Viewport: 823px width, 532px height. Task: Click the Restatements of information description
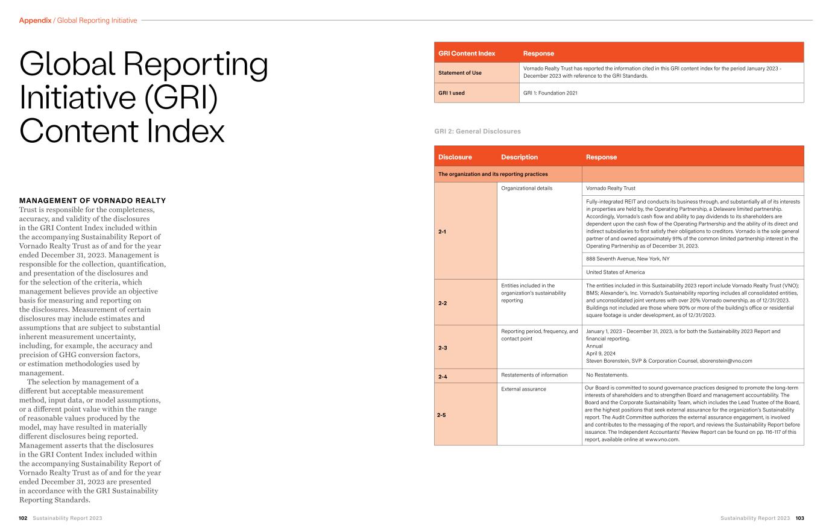534,375
